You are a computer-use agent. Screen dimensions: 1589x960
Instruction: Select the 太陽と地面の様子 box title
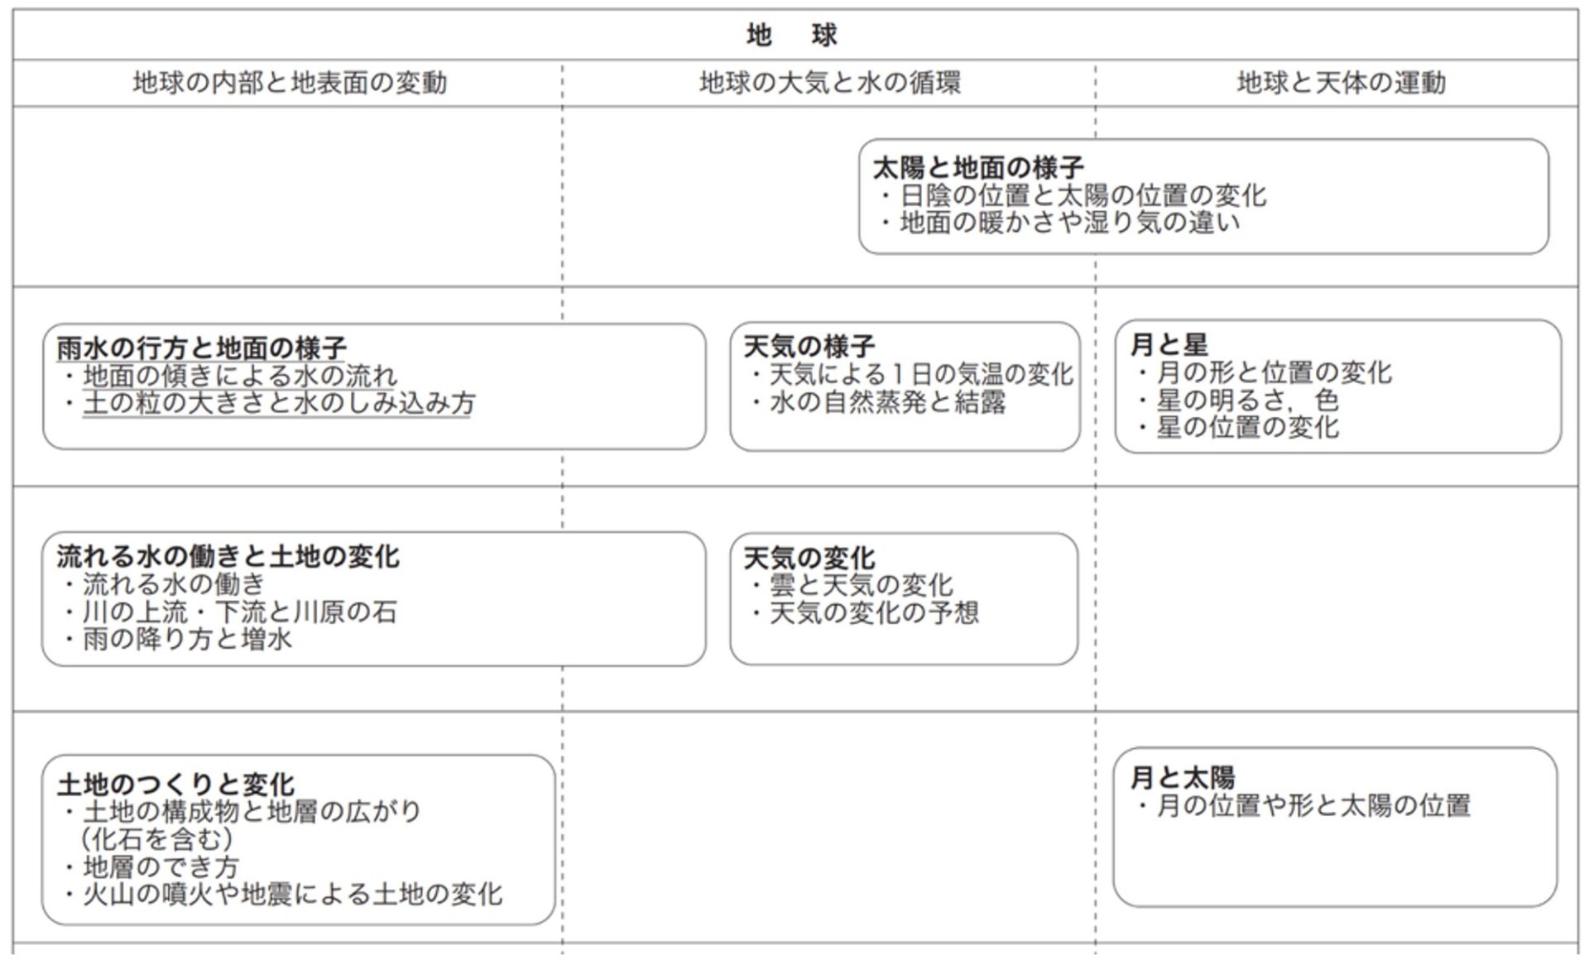(x=977, y=168)
